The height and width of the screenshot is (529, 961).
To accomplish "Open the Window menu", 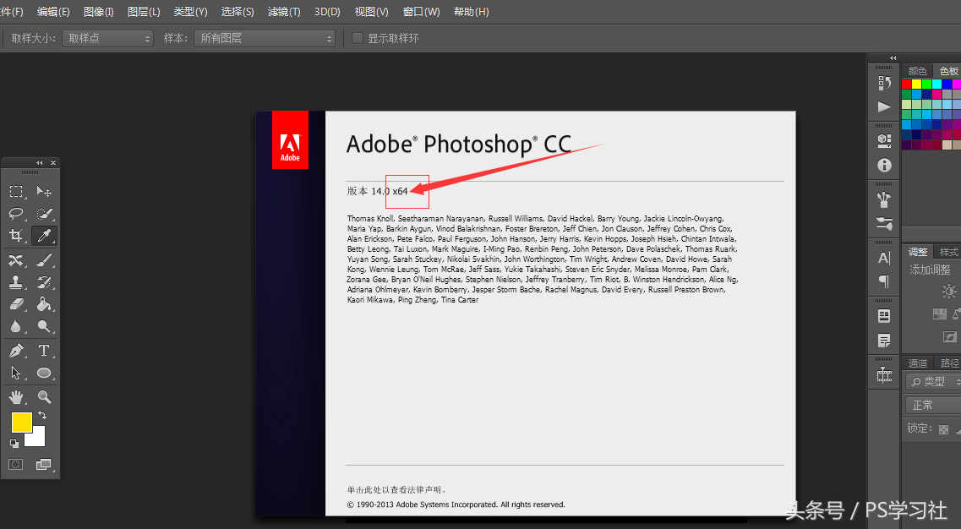I will (421, 12).
